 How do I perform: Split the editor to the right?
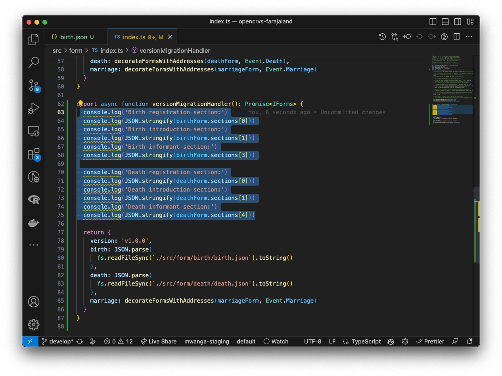click(457, 37)
